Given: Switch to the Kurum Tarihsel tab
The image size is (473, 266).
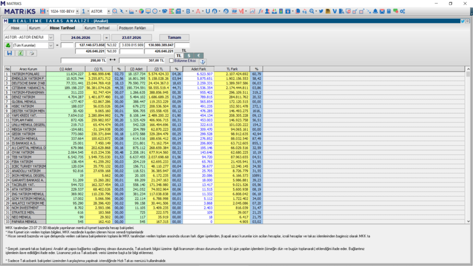Looking at the screenshot, I should click(97, 28).
